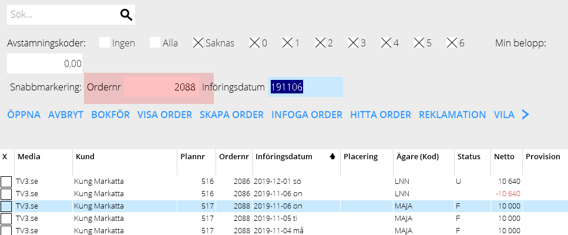This screenshot has width=568, height=235.
Task: Click HITTA ORDER
Action: [x=381, y=115]
